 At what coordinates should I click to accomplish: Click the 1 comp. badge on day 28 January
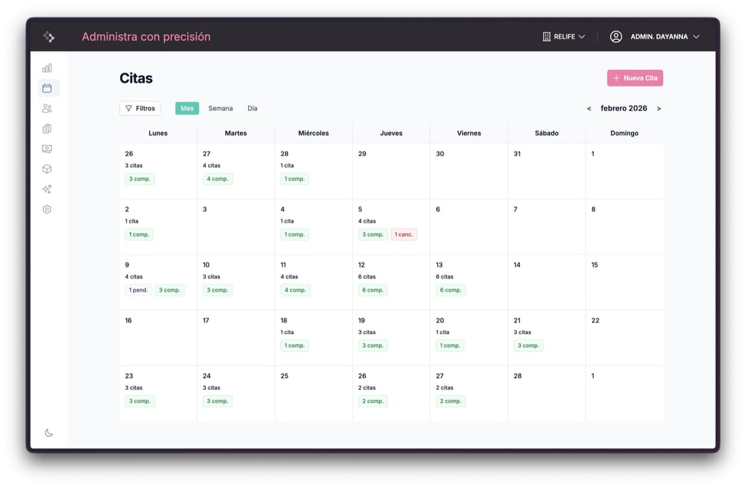coord(295,179)
